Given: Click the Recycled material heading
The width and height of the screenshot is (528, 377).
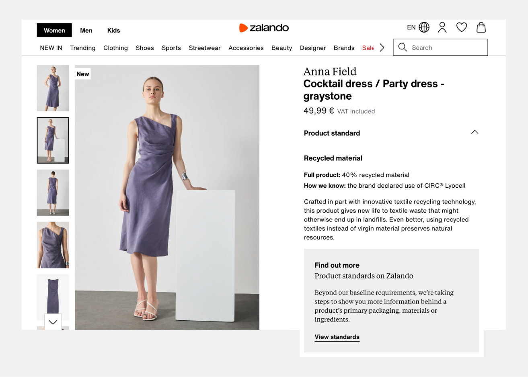Looking at the screenshot, I should pyautogui.click(x=333, y=158).
